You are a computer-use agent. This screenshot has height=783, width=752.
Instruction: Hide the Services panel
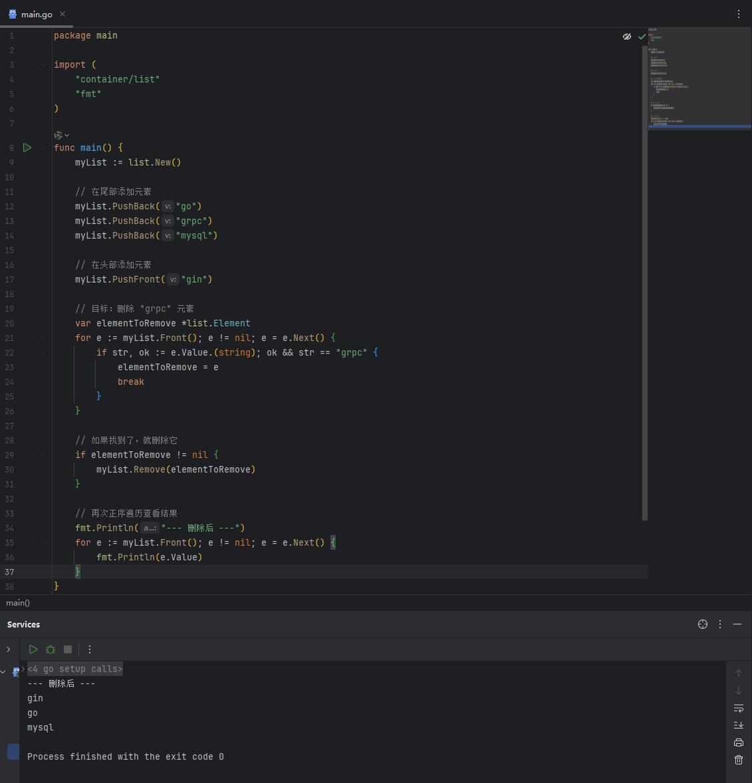pyautogui.click(x=737, y=624)
